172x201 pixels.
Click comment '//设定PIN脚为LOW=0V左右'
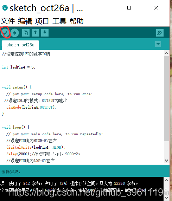tap(30, 161)
